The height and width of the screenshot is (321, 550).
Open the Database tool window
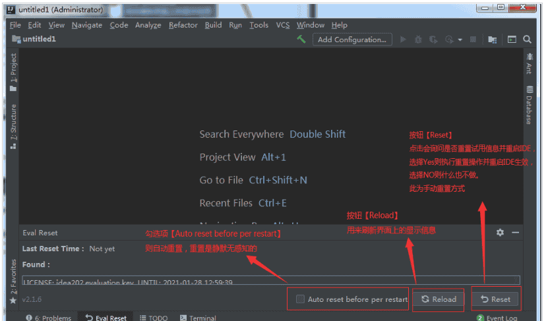coord(529,105)
